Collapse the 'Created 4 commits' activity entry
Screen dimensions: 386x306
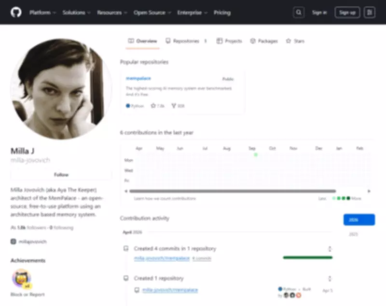pyautogui.click(x=330, y=249)
